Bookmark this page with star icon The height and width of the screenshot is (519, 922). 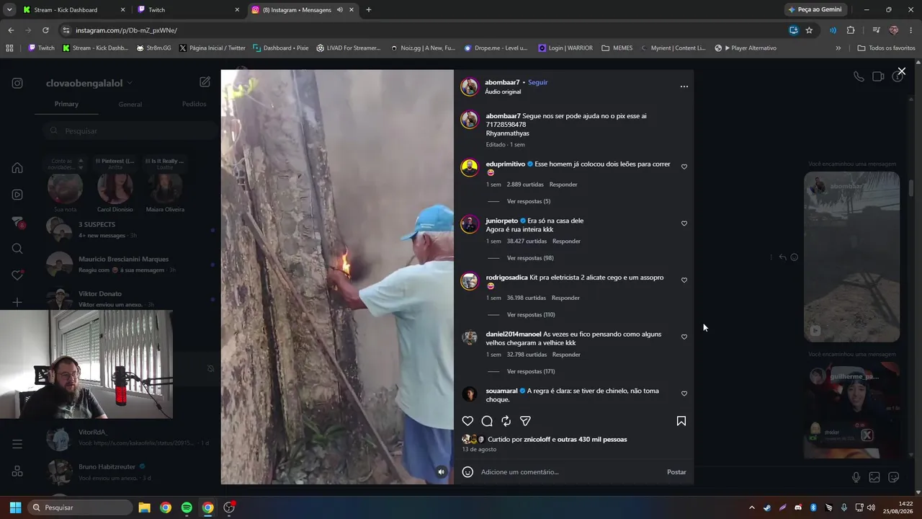coord(809,30)
